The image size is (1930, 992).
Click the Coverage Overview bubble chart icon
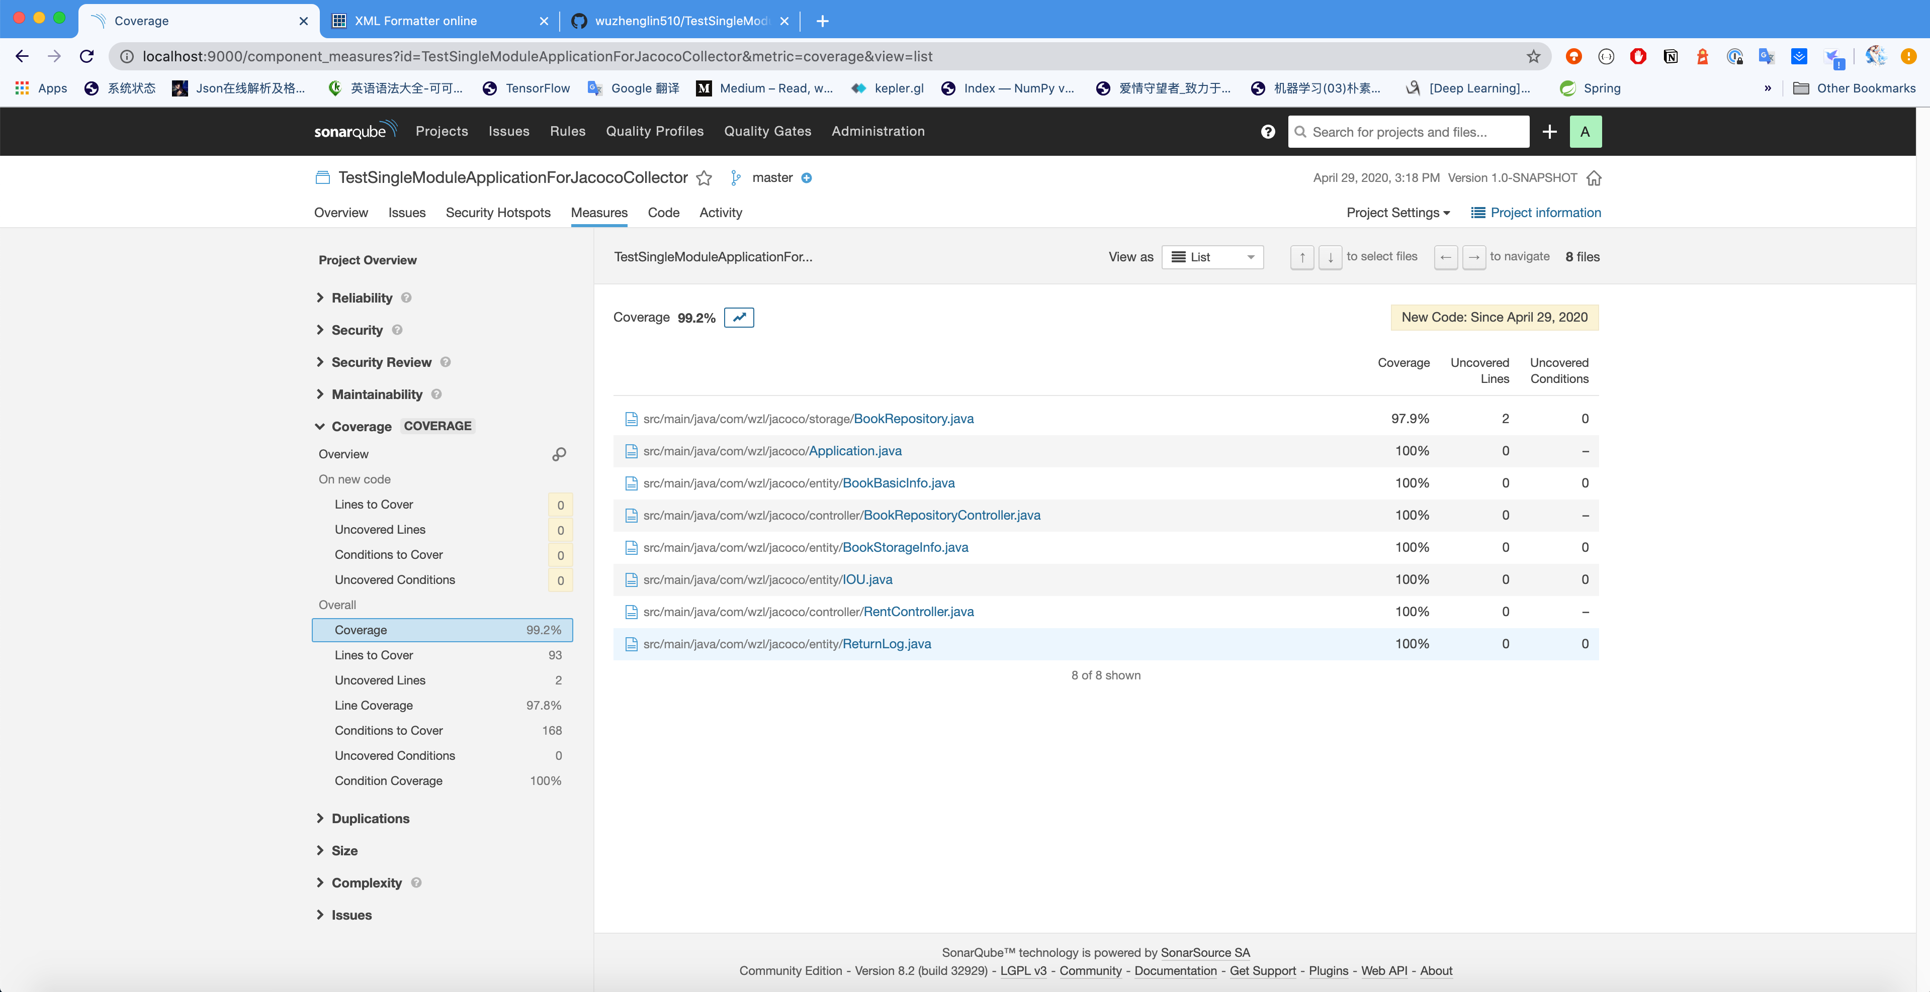559,454
